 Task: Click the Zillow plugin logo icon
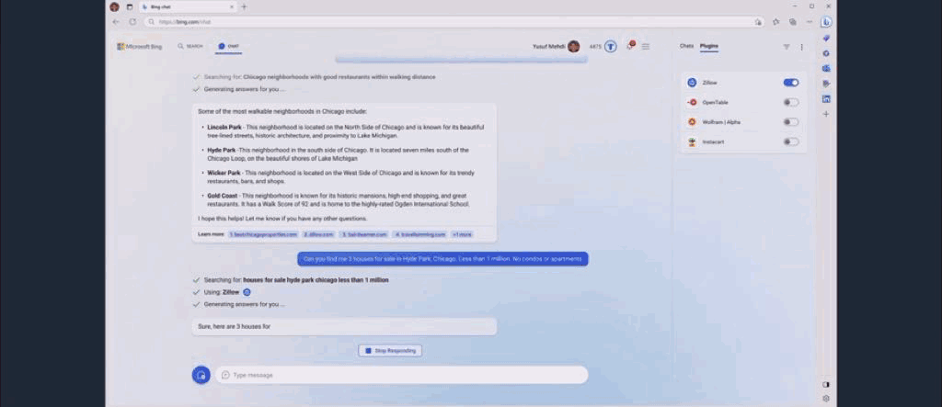tap(692, 83)
